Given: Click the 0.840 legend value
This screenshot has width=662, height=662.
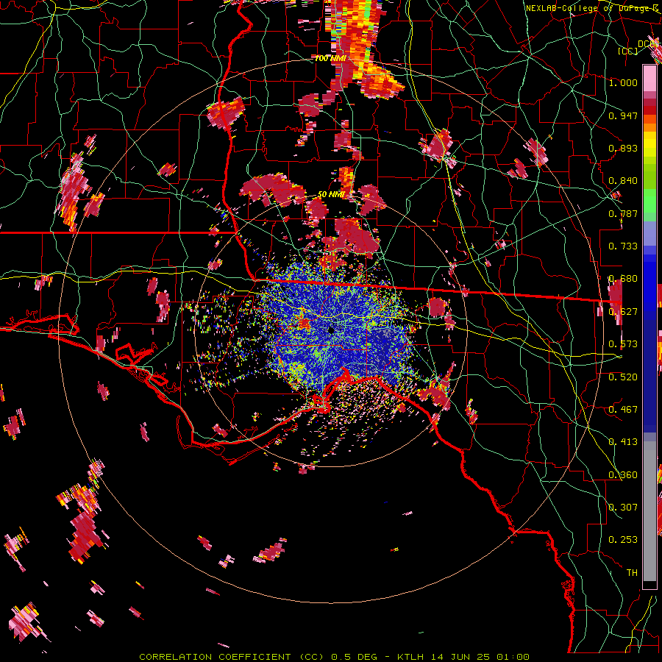Looking at the screenshot, I should tap(623, 180).
